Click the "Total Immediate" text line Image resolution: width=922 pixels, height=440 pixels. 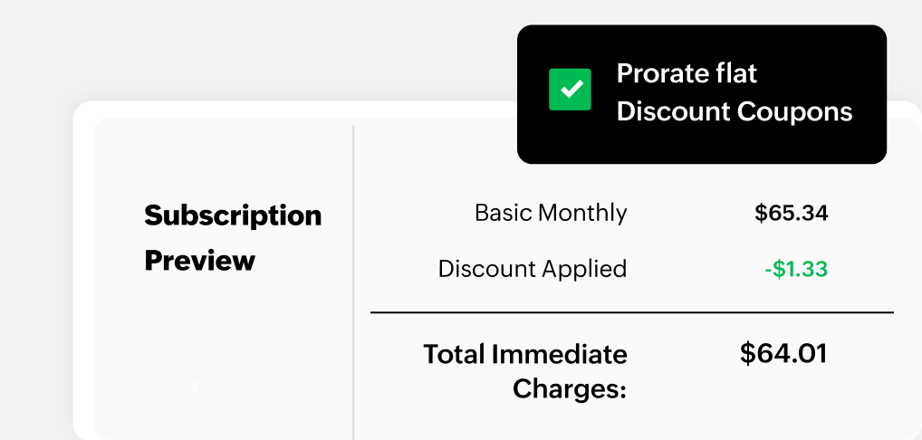525,354
